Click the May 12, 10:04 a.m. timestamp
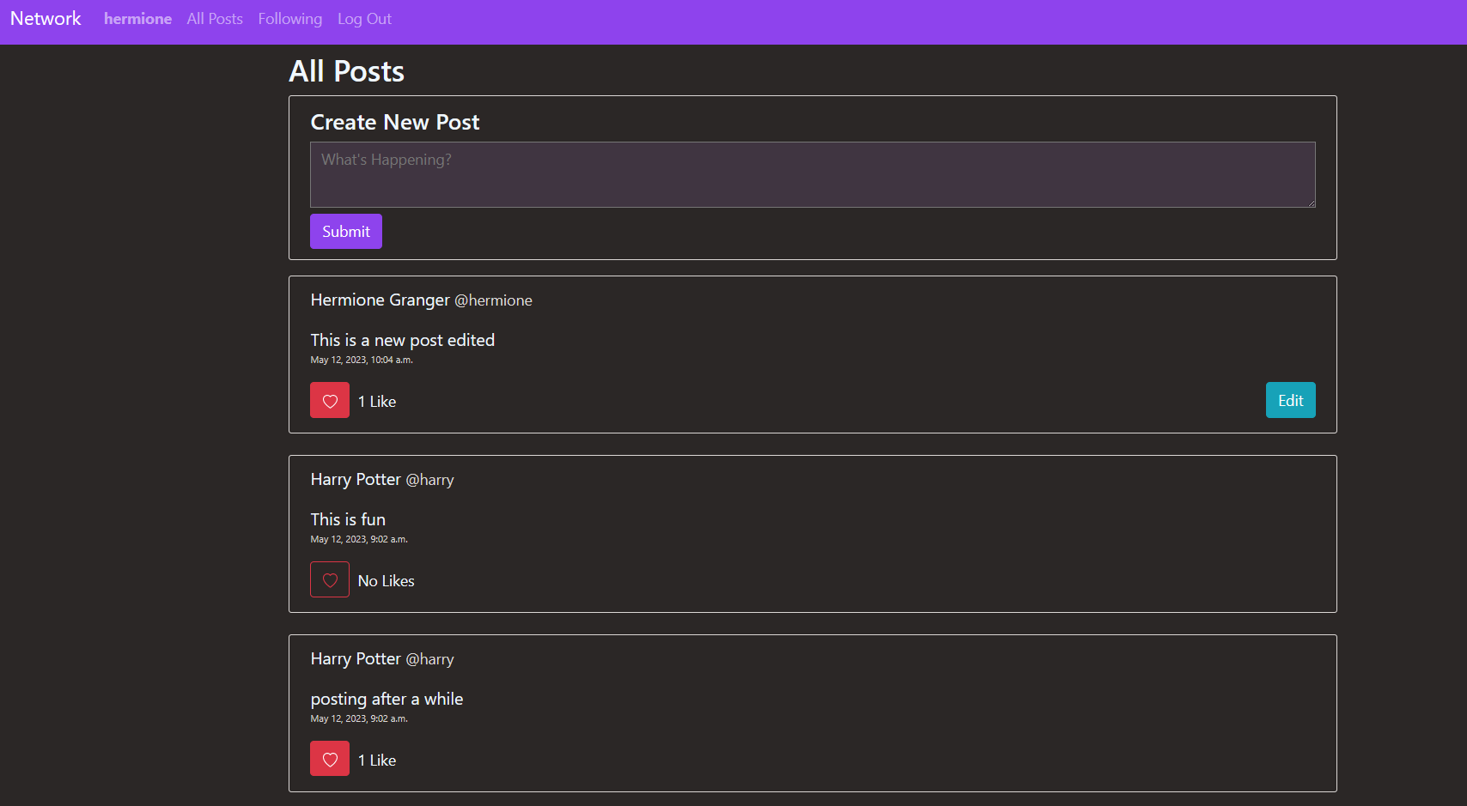1467x806 pixels. (361, 360)
